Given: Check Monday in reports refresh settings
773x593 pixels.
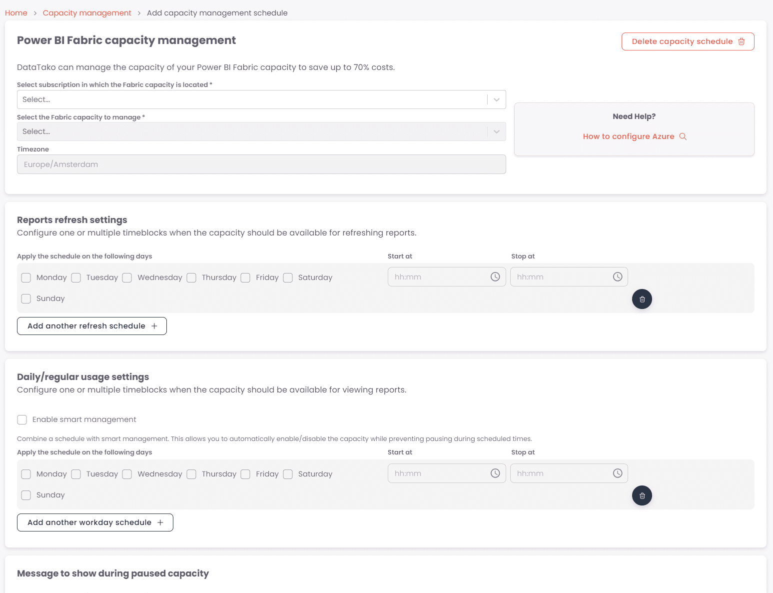Looking at the screenshot, I should [26, 277].
